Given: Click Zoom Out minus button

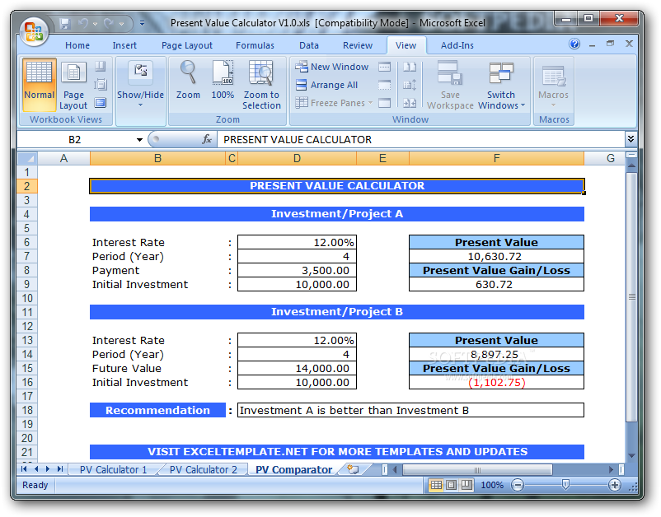Looking at the screenshot, I should tap(518, 485).
